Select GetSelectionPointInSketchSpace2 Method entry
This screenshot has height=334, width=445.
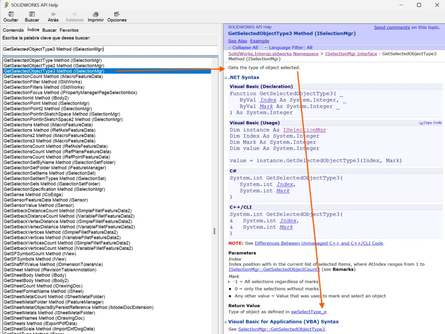click(63, 119)
